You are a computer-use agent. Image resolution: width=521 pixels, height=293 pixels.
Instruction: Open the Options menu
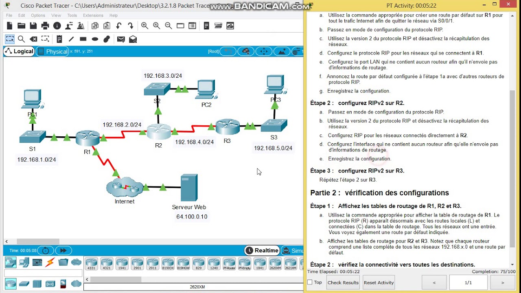click(38, 15)
